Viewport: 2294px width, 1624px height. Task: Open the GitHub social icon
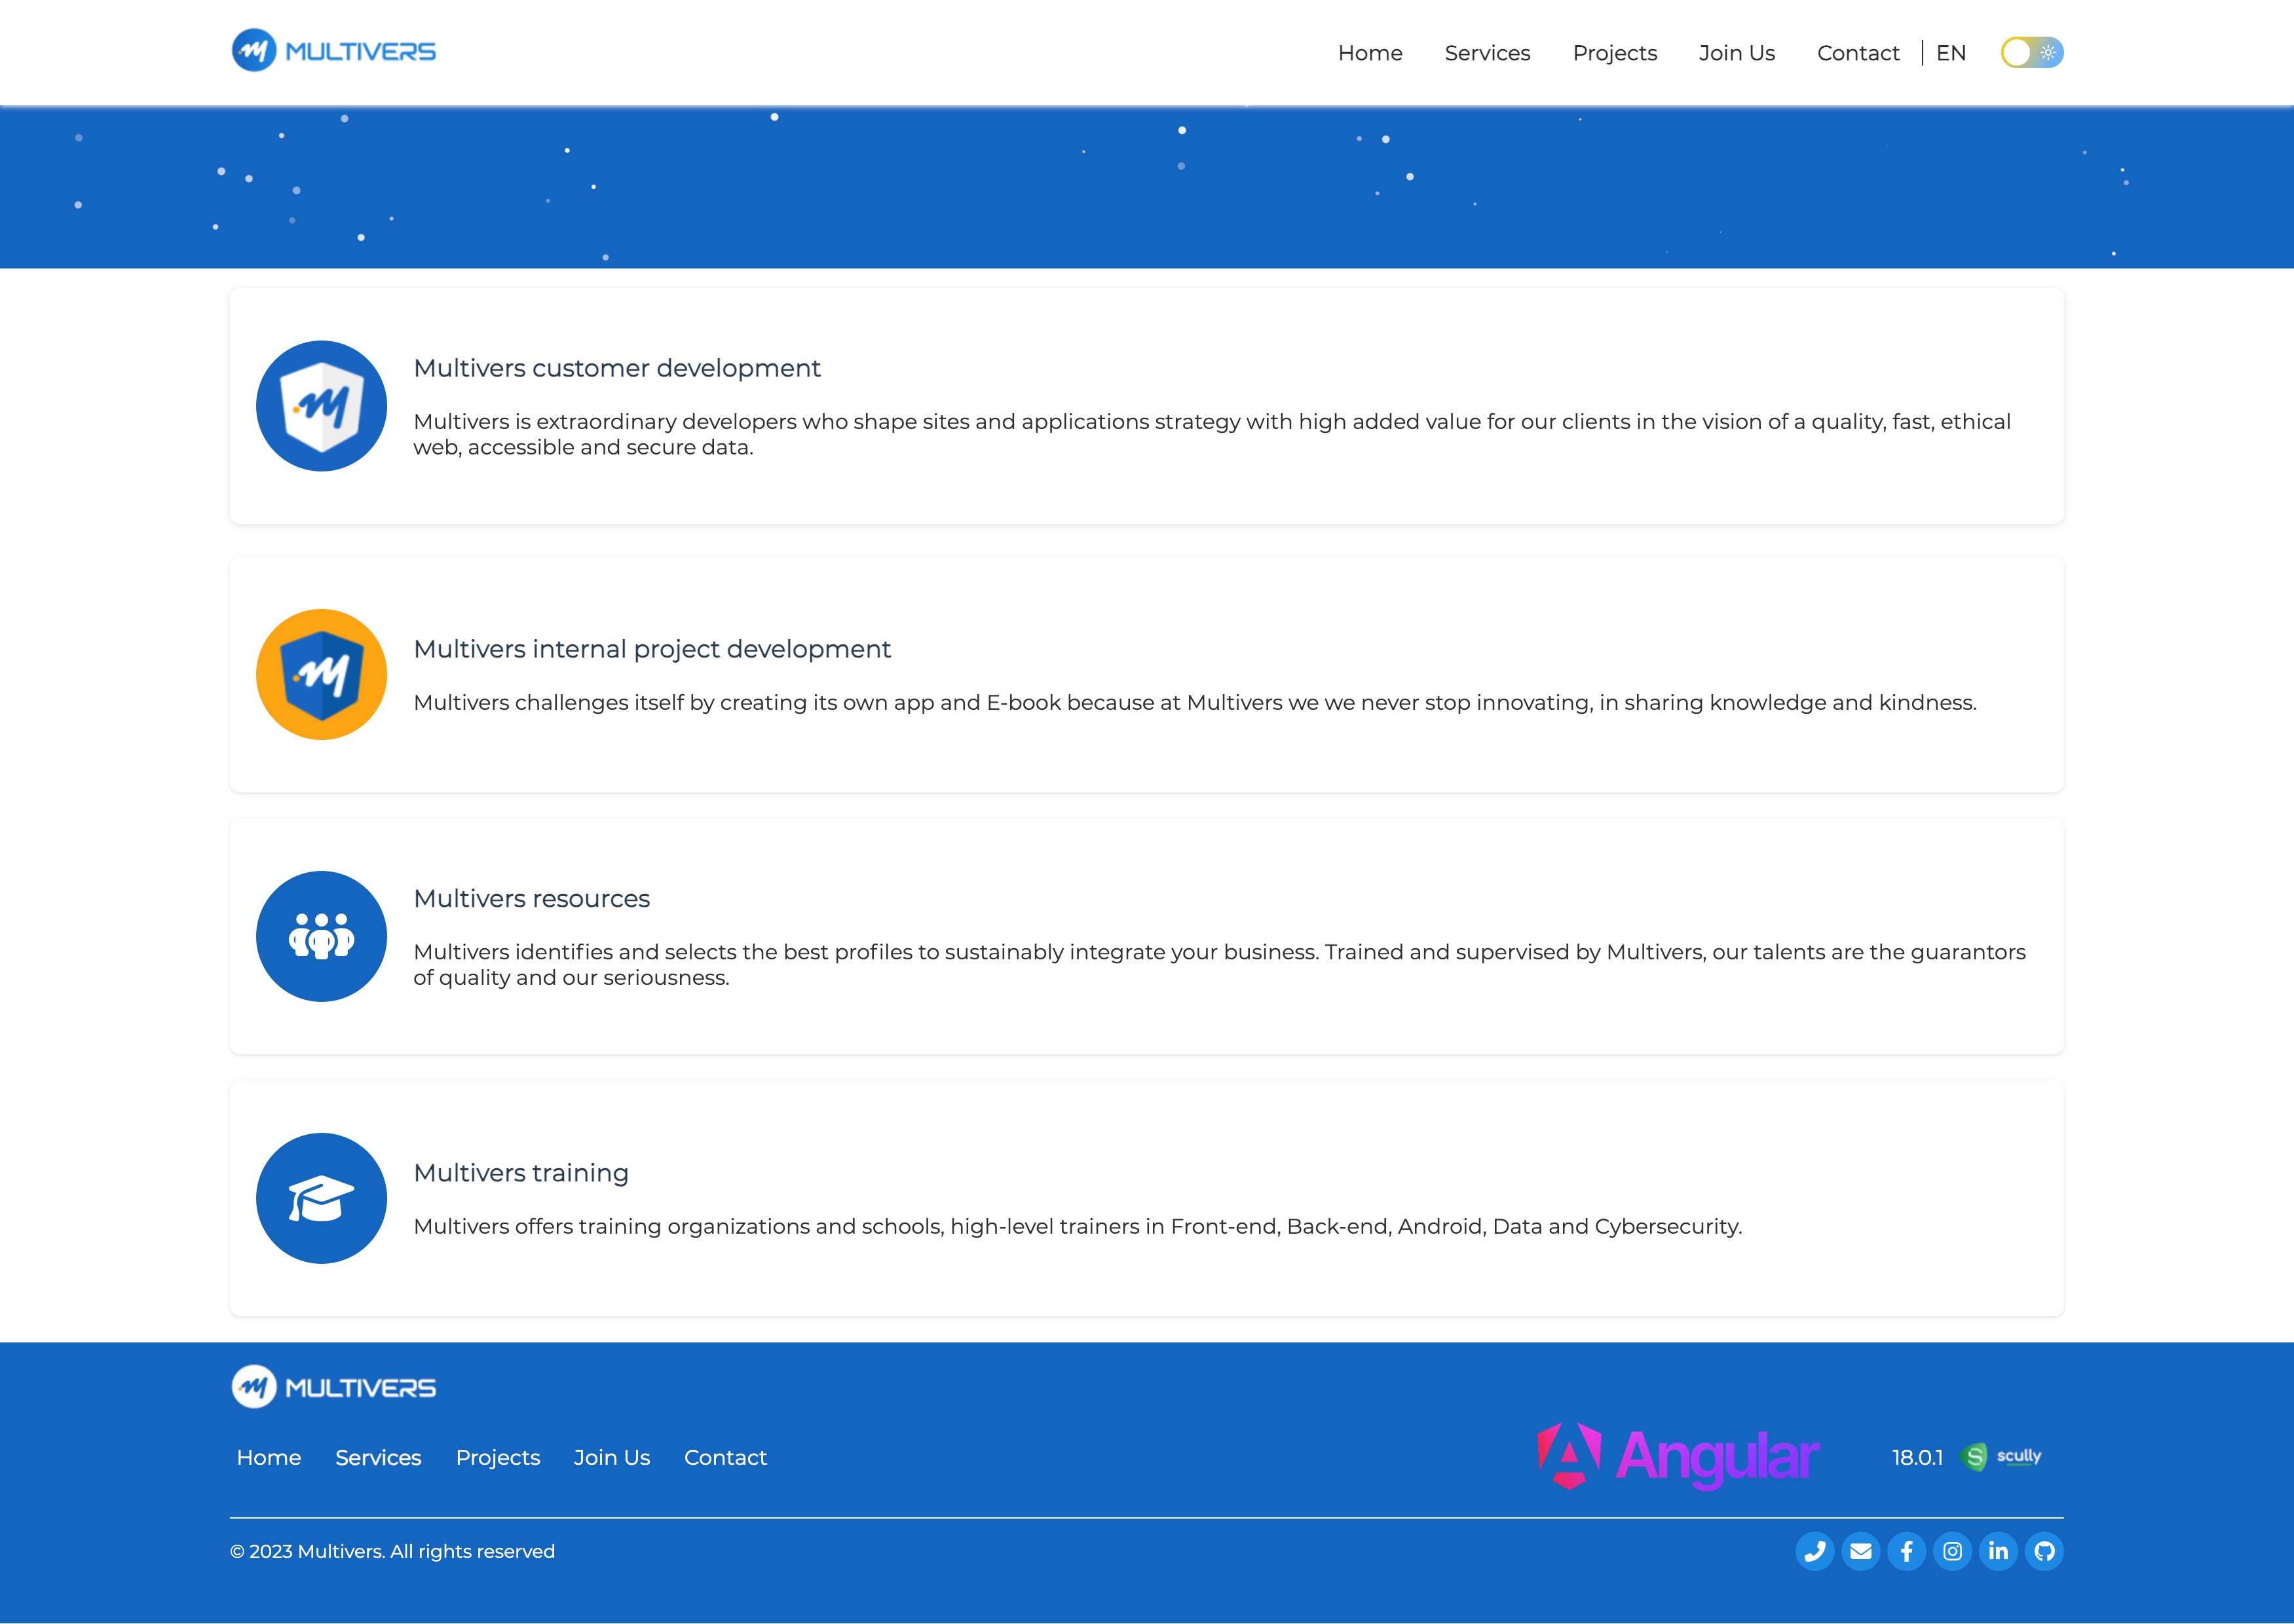pos(2045,1551)
